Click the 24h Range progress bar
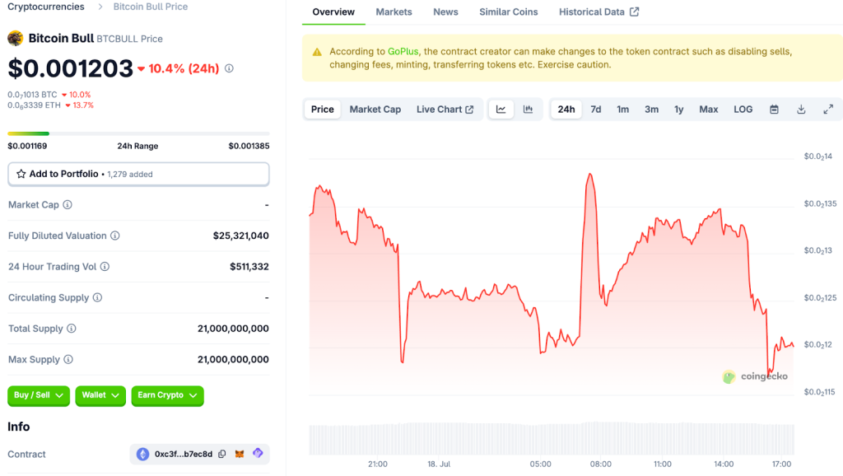Screen dimensions: 843x476 click(x=138, y=133)
